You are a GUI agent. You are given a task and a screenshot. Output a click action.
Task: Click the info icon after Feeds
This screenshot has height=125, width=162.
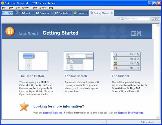point(138,91)
